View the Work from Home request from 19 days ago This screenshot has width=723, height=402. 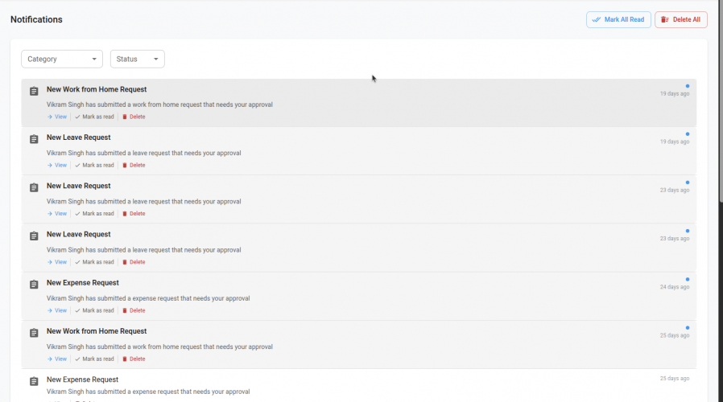click(x=57, y=117)
